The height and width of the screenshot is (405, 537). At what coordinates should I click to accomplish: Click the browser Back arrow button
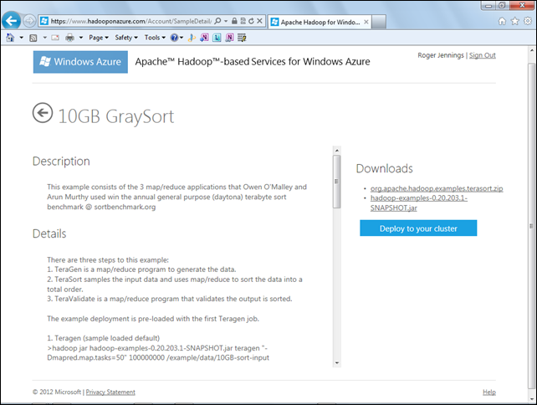click(12, 21)
